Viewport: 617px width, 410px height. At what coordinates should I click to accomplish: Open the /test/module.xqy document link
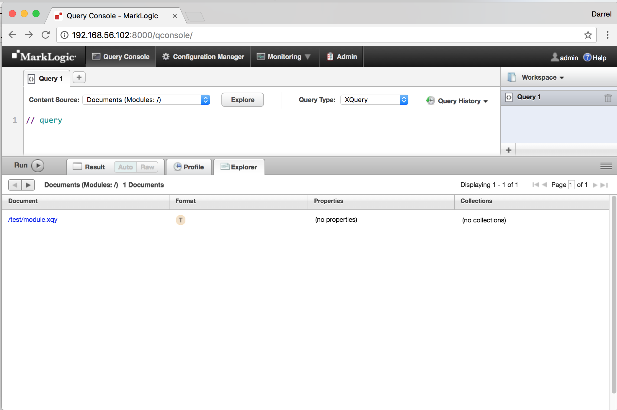pos(32,220)
